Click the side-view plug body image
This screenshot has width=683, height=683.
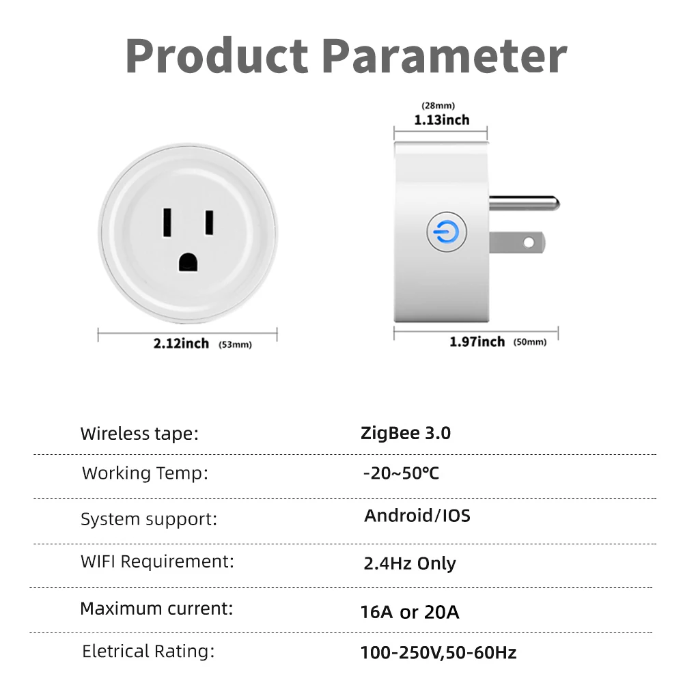click(441, 232)
